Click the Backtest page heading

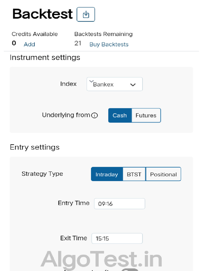click(x=43, y=14)
